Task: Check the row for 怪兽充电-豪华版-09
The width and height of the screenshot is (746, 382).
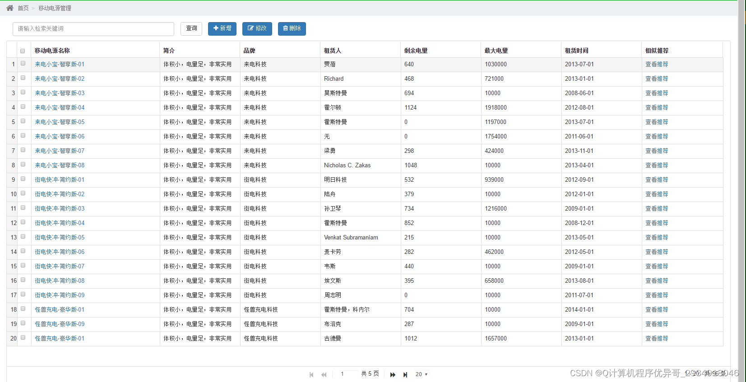Action: pos(23,323)
